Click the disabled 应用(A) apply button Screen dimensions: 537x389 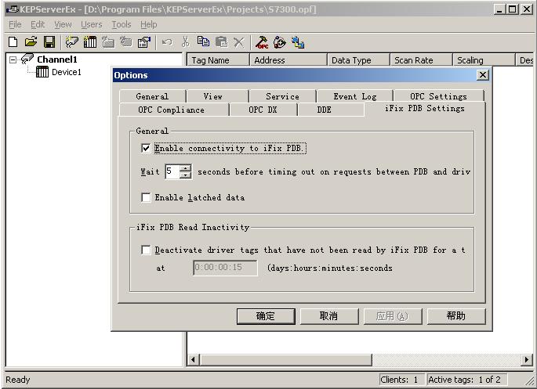pyautogui.click(x=393, y=316)
